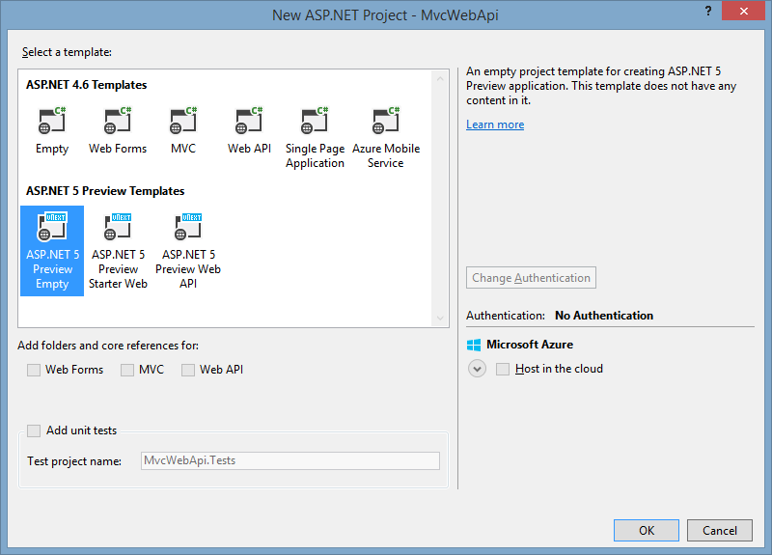The image size is (772, 555).
Task: Open the Learn more link
Action: click(495, 125)
